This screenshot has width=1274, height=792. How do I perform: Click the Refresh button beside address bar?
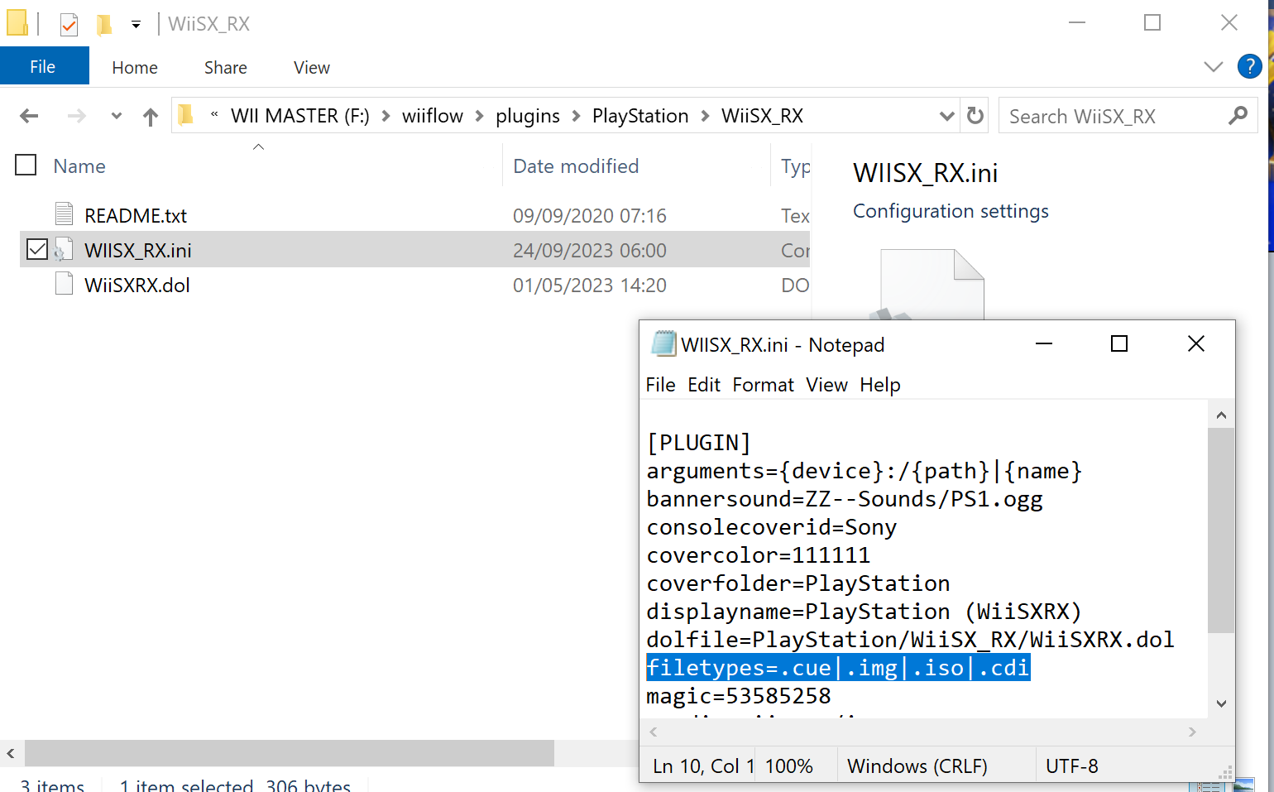[975, 116]
